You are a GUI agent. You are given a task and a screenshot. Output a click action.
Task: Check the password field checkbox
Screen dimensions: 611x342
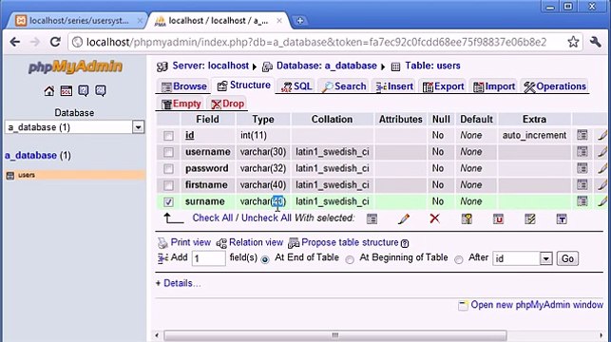(x=168, y=169)
